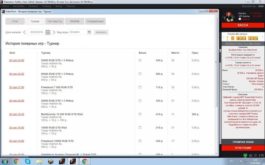Click the Закрыть menu item
This screenshot has width=265, height=165.
(x=71, y=6)
